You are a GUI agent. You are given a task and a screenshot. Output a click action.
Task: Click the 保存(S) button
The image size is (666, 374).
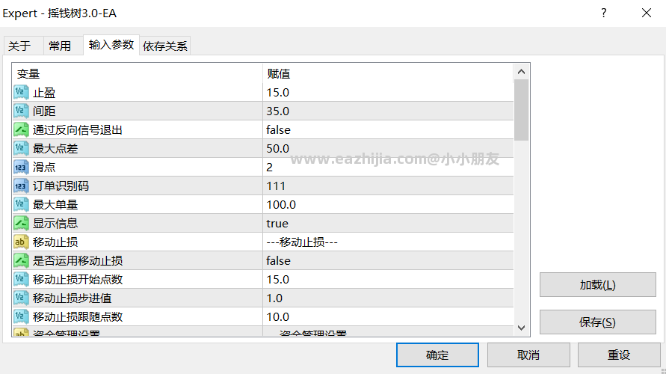coord(598,322)
